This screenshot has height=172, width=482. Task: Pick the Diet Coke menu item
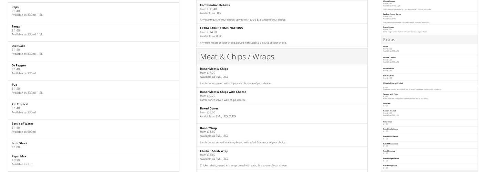18,46
